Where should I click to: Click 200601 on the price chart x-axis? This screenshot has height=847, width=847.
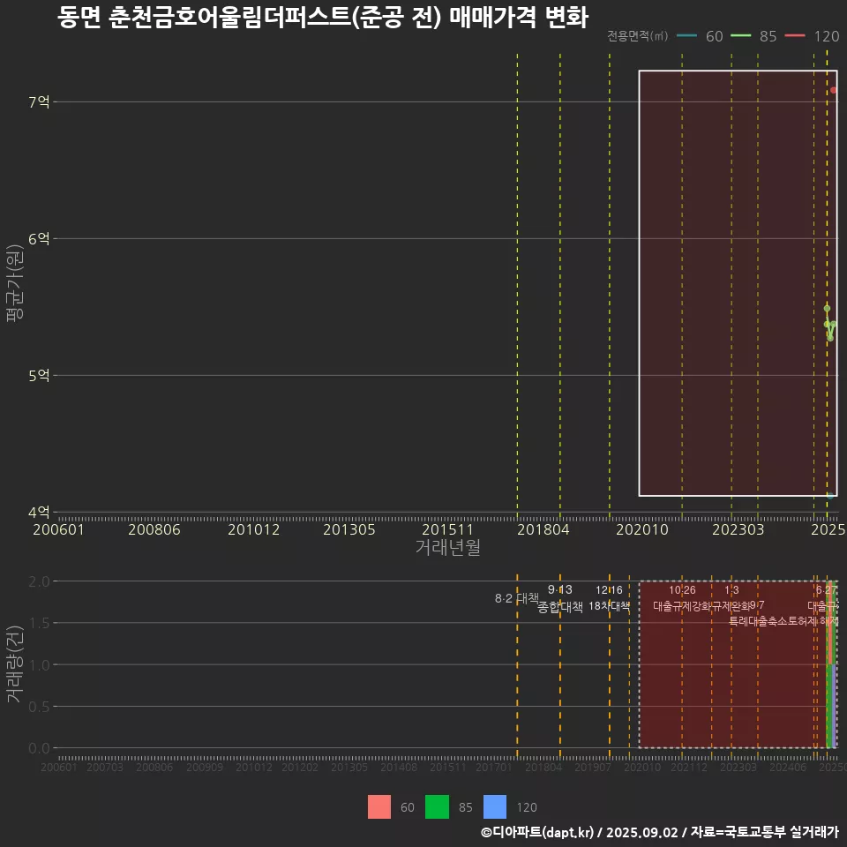tap(58, 529)
